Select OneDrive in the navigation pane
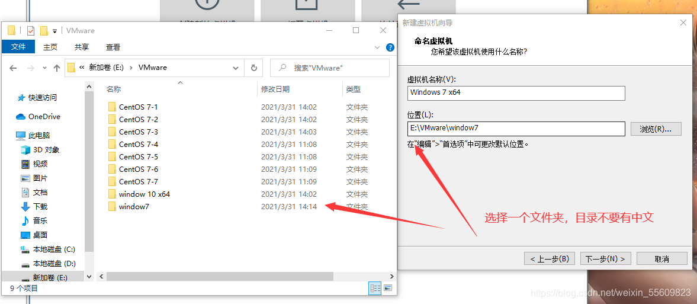Image resolution: width=697 pixels, height=304 pixels. [x=44, y=117]
